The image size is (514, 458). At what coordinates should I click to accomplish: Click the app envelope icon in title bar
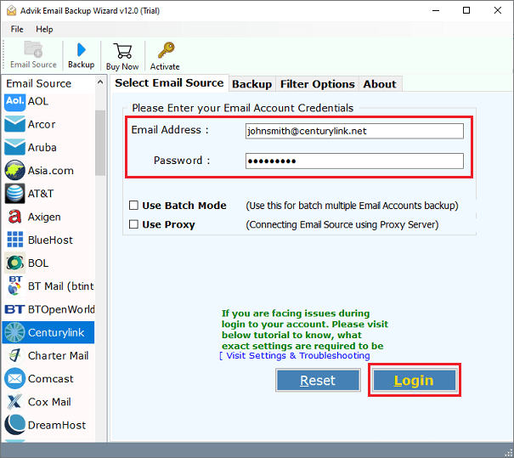pos(11,11)
